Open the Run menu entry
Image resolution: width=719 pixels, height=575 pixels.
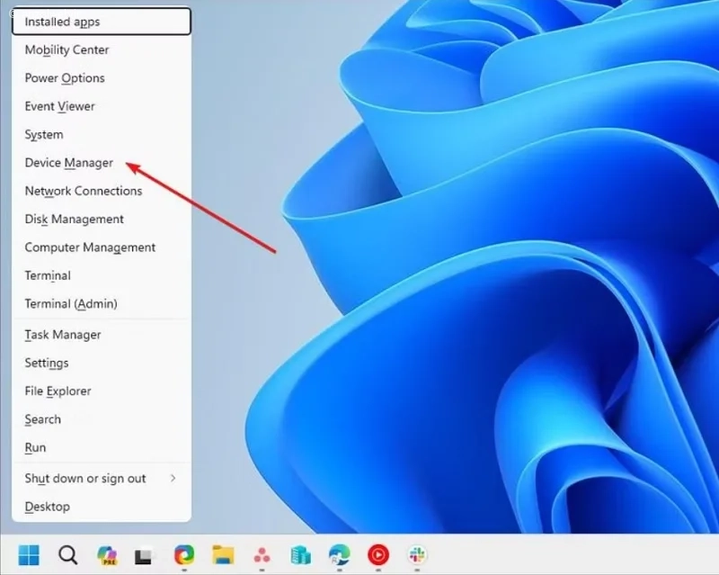click(102, 447)
